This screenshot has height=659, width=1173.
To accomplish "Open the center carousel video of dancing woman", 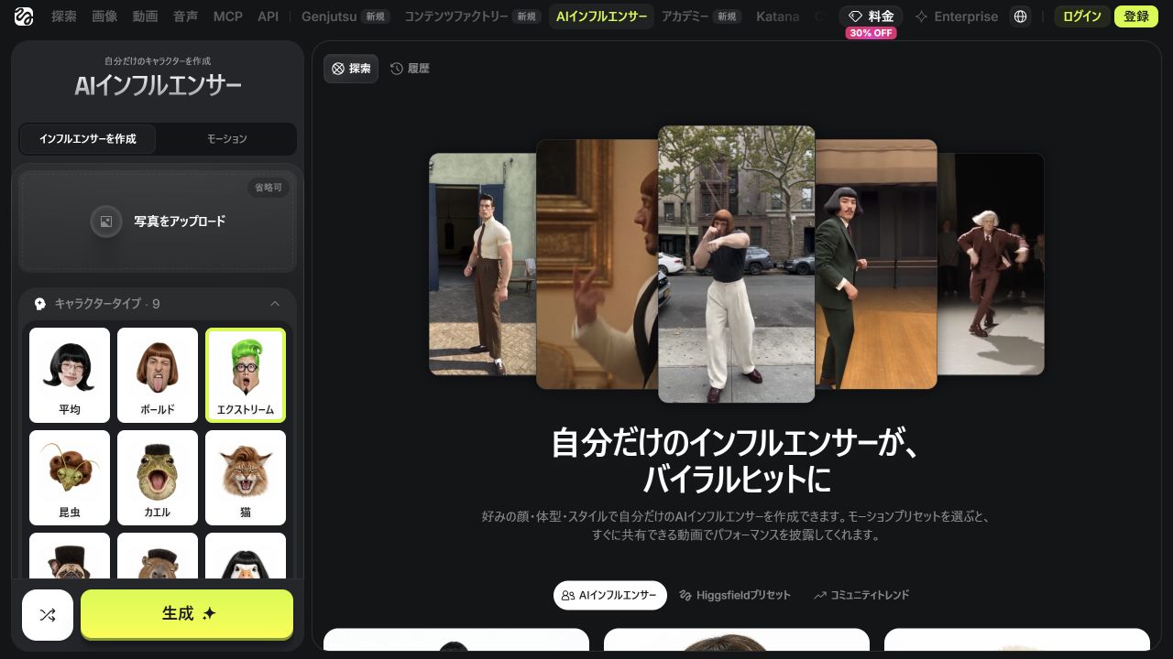I will pyautogui.click(x=737, y=264).
